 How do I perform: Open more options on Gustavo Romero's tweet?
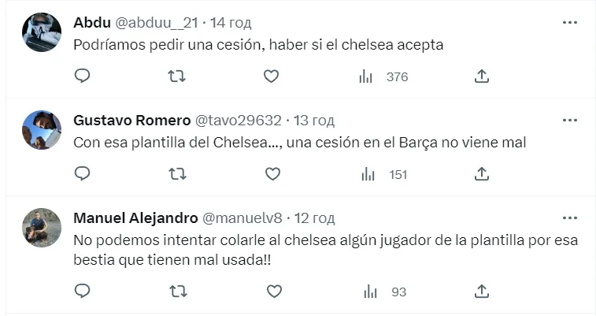pos(570,121)
